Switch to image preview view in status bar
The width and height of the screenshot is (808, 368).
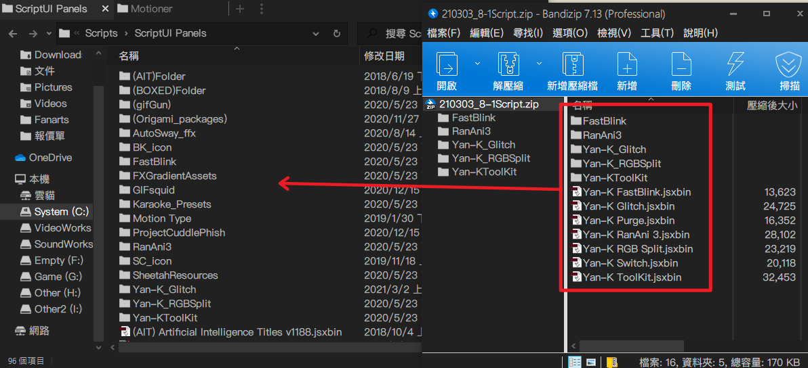pyautogui.click(x=591, y=362)
